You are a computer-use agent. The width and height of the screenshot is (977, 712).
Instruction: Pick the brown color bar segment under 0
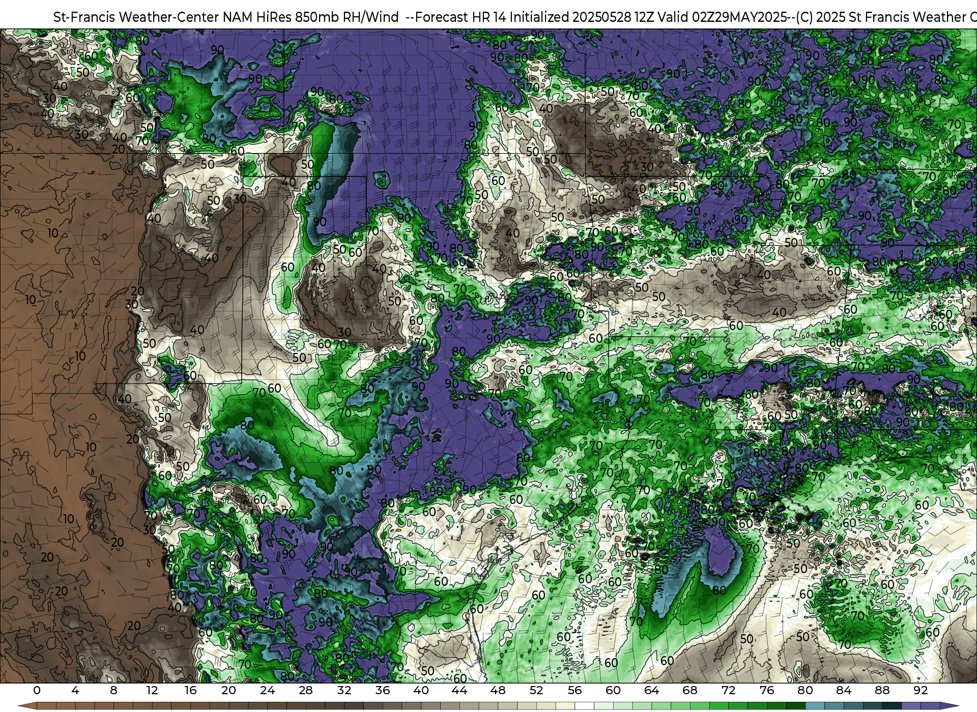click(46, 706)
